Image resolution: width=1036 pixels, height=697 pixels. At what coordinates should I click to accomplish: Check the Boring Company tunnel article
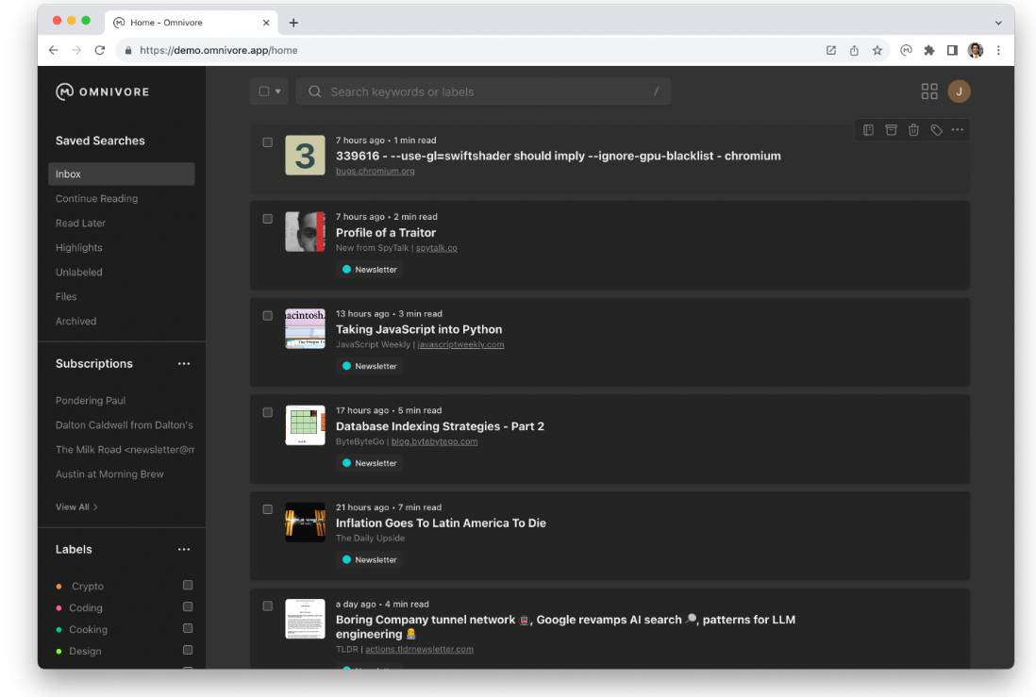coord(268,606)
